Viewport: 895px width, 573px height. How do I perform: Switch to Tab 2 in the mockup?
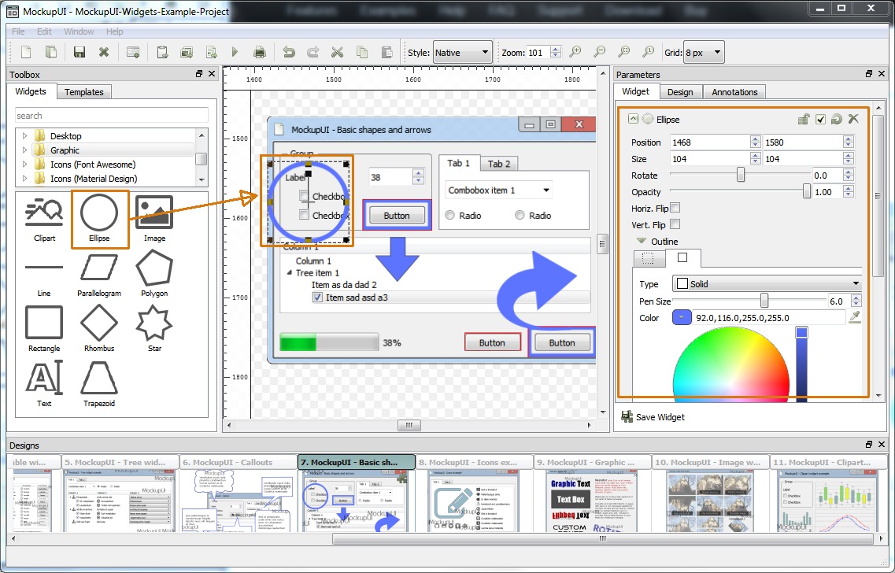[x=499, y=164]
